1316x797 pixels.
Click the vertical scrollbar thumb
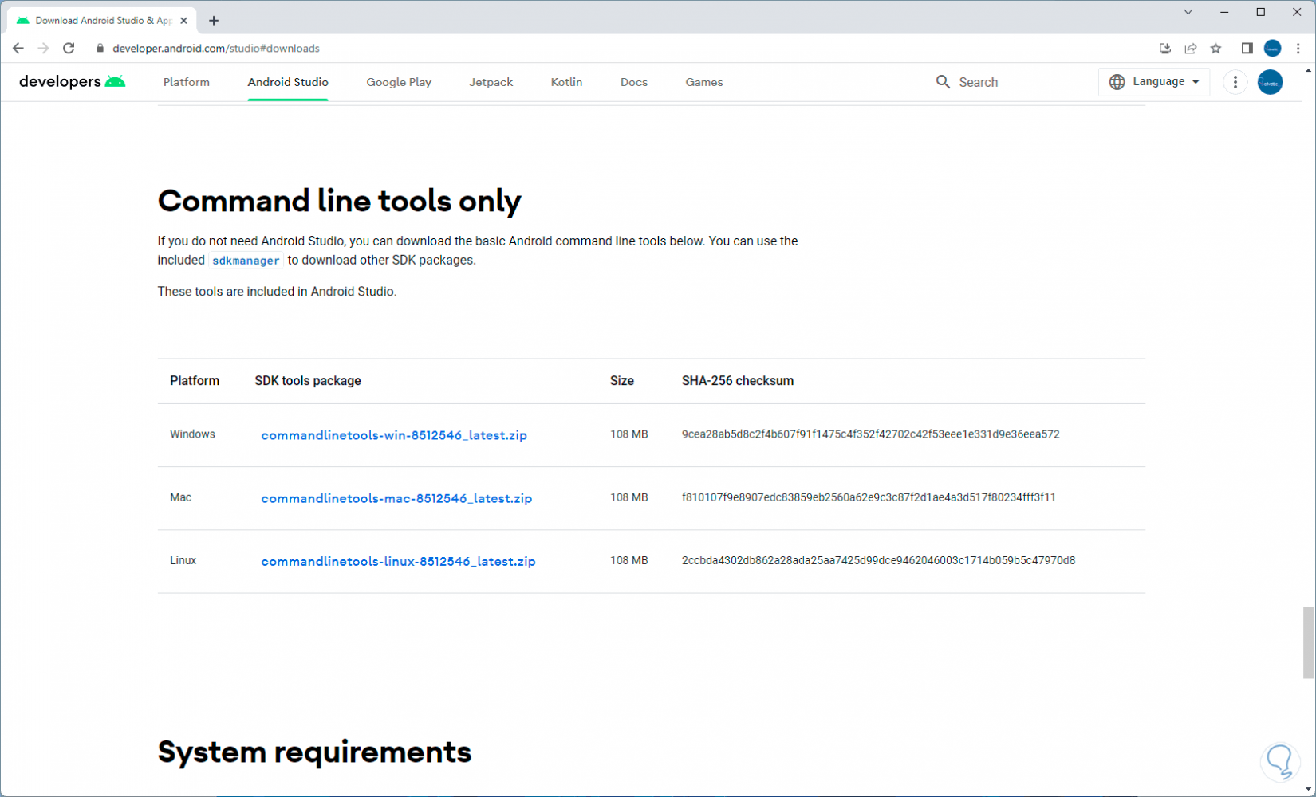click(1307, 642)
